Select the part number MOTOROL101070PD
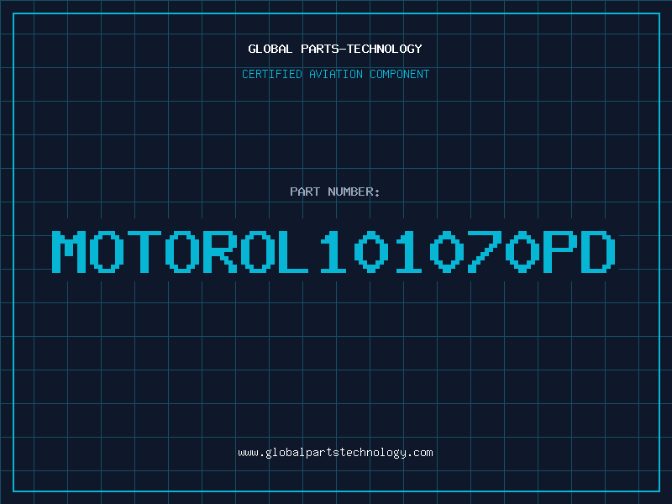Image resolution: width=672 pixels, height=504 pixels. [x=333, y=252]
